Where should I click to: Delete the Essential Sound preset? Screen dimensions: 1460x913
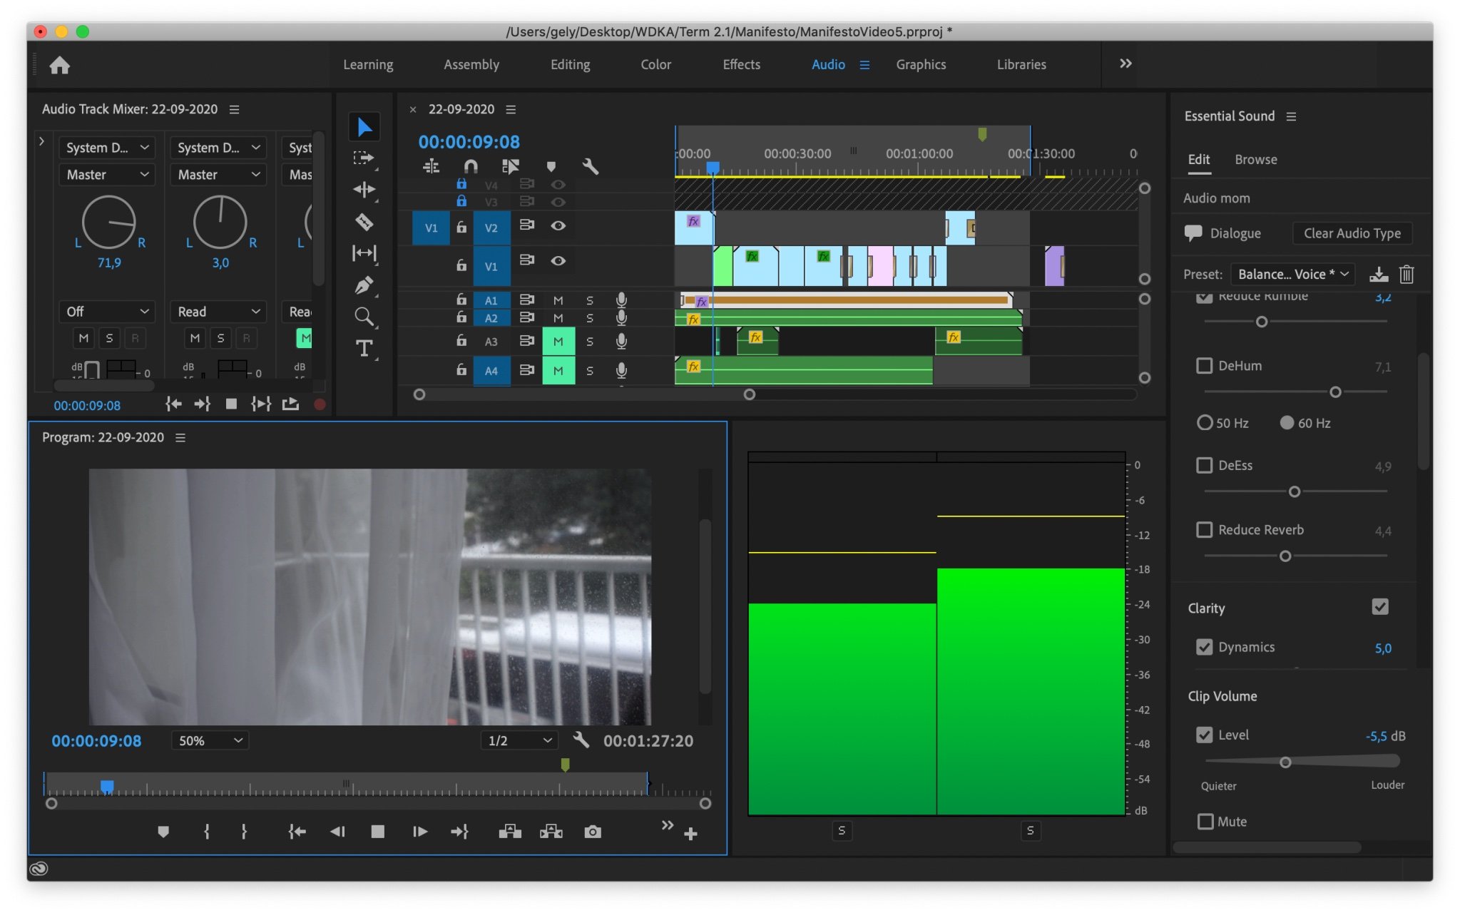tap(1407, 275)
